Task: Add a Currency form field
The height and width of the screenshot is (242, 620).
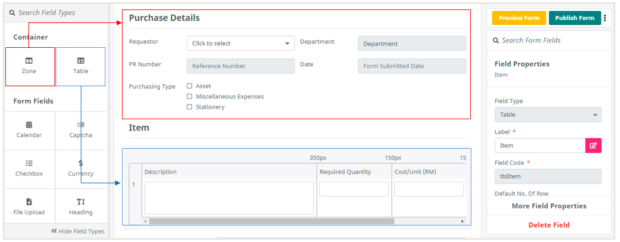Action: [x=81, y=169]
